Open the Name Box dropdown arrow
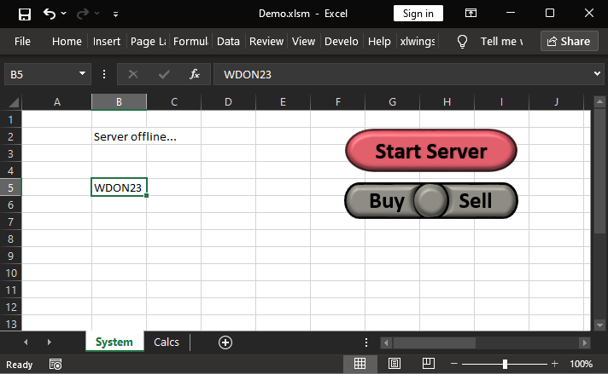Image resolution: width=608 pixels, height=374 pixels. [x=82, y=73]
